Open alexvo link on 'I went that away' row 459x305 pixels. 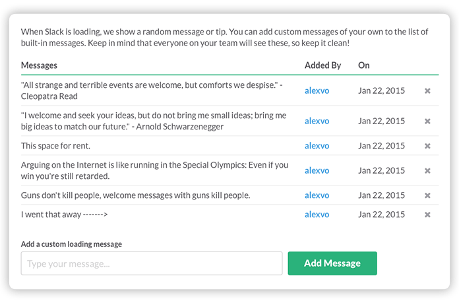[317, 215]
